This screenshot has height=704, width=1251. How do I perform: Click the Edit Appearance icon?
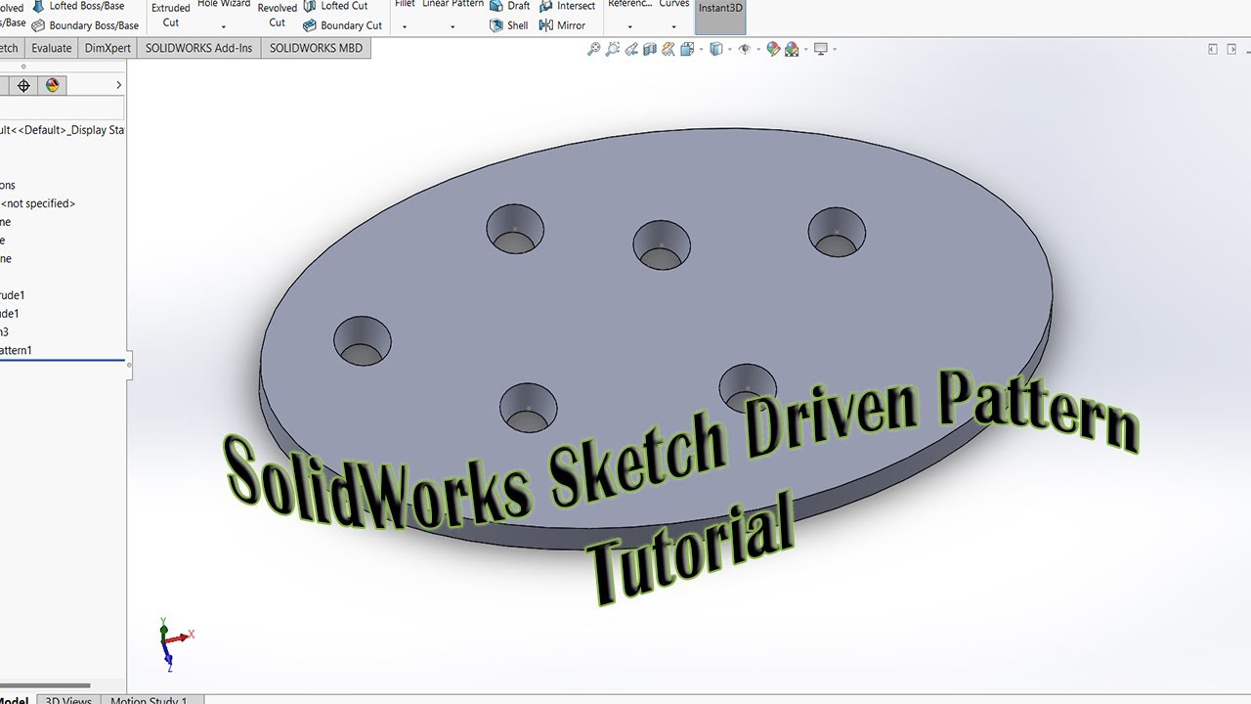773,49
